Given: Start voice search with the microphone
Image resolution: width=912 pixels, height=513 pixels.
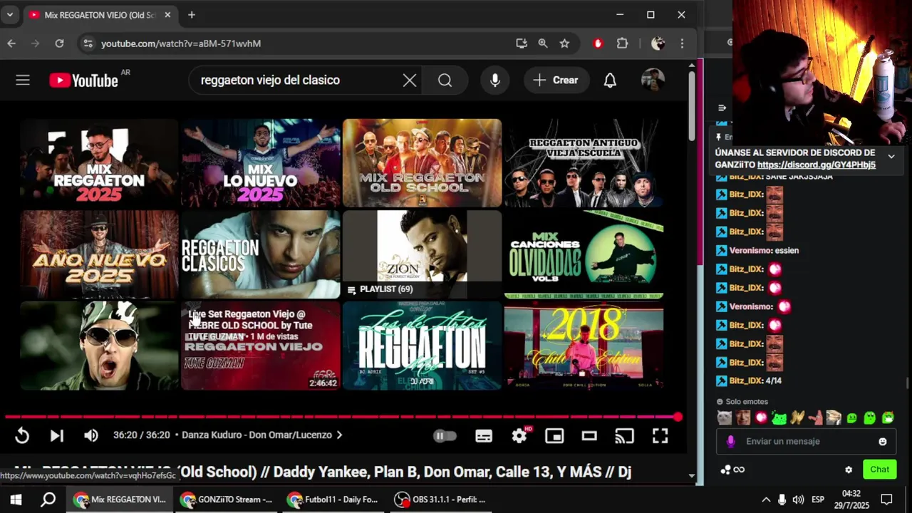Looking at the screenshot, I should [x=495, y=81].
